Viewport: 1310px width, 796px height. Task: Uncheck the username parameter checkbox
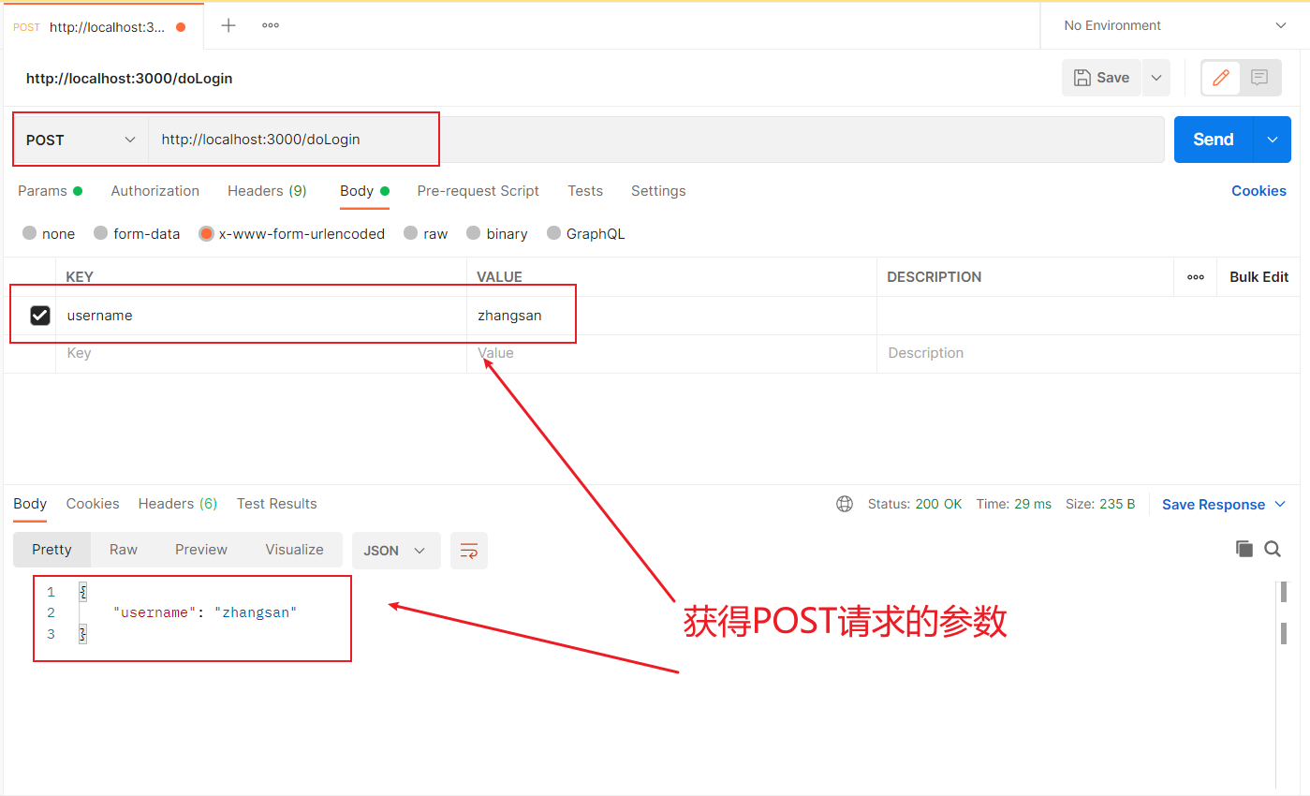click(x=40, y=316)
